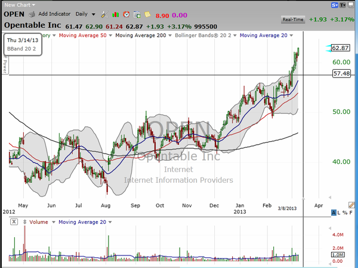Click the Add Indicator button
358x268 pixels.
click(x=54, y=14)
